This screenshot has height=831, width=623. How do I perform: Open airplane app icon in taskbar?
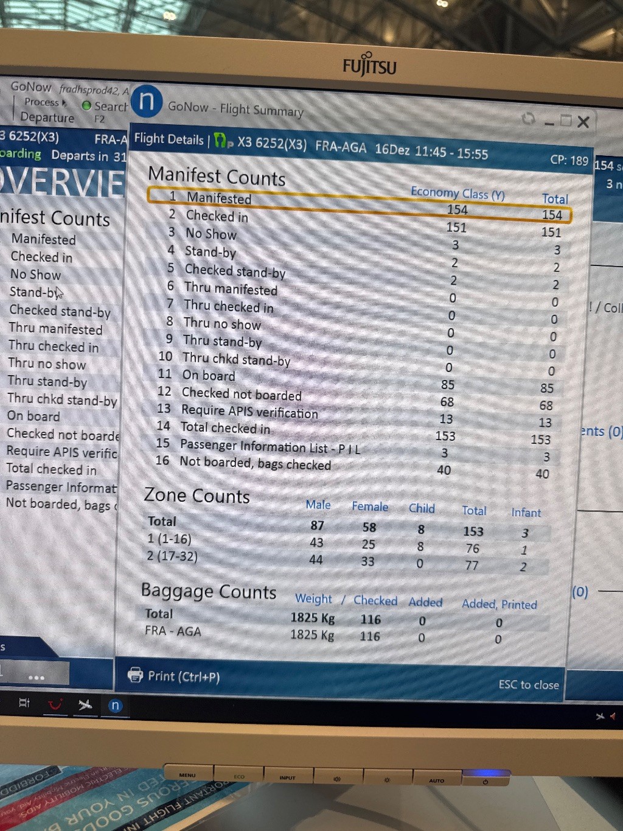(85, 704)
